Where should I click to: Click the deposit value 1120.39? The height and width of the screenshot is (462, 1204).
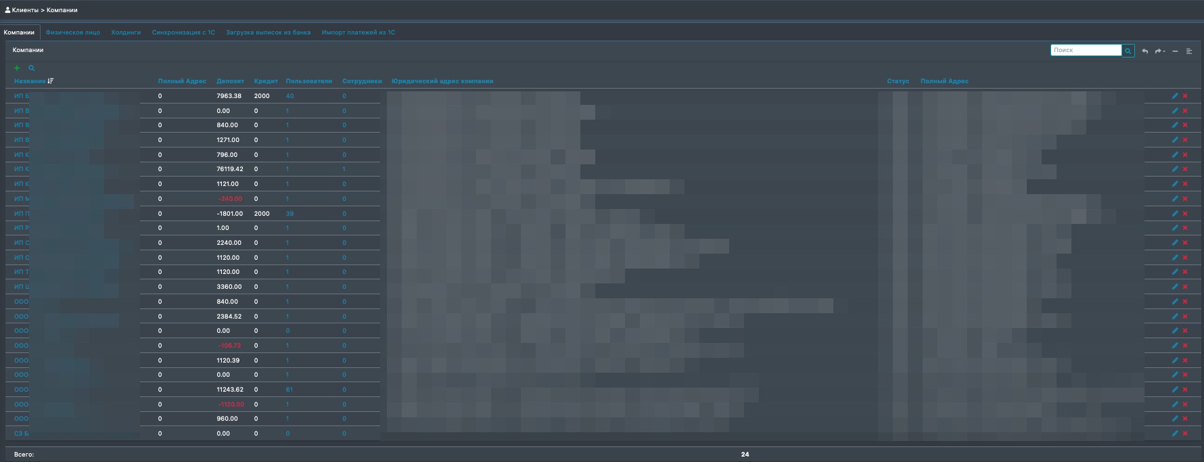click(x=228, y=361)
